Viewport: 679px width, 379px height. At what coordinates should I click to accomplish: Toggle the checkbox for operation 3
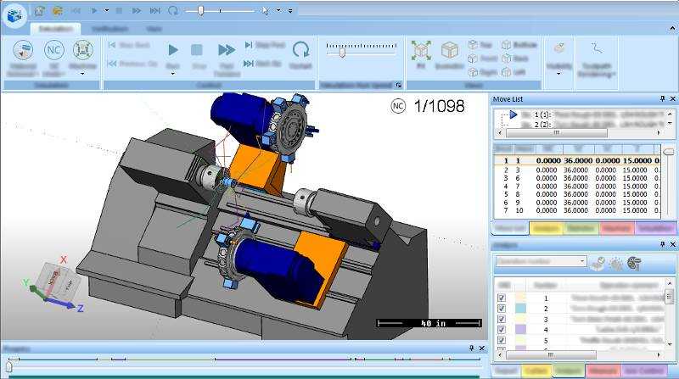pos(502,320)
